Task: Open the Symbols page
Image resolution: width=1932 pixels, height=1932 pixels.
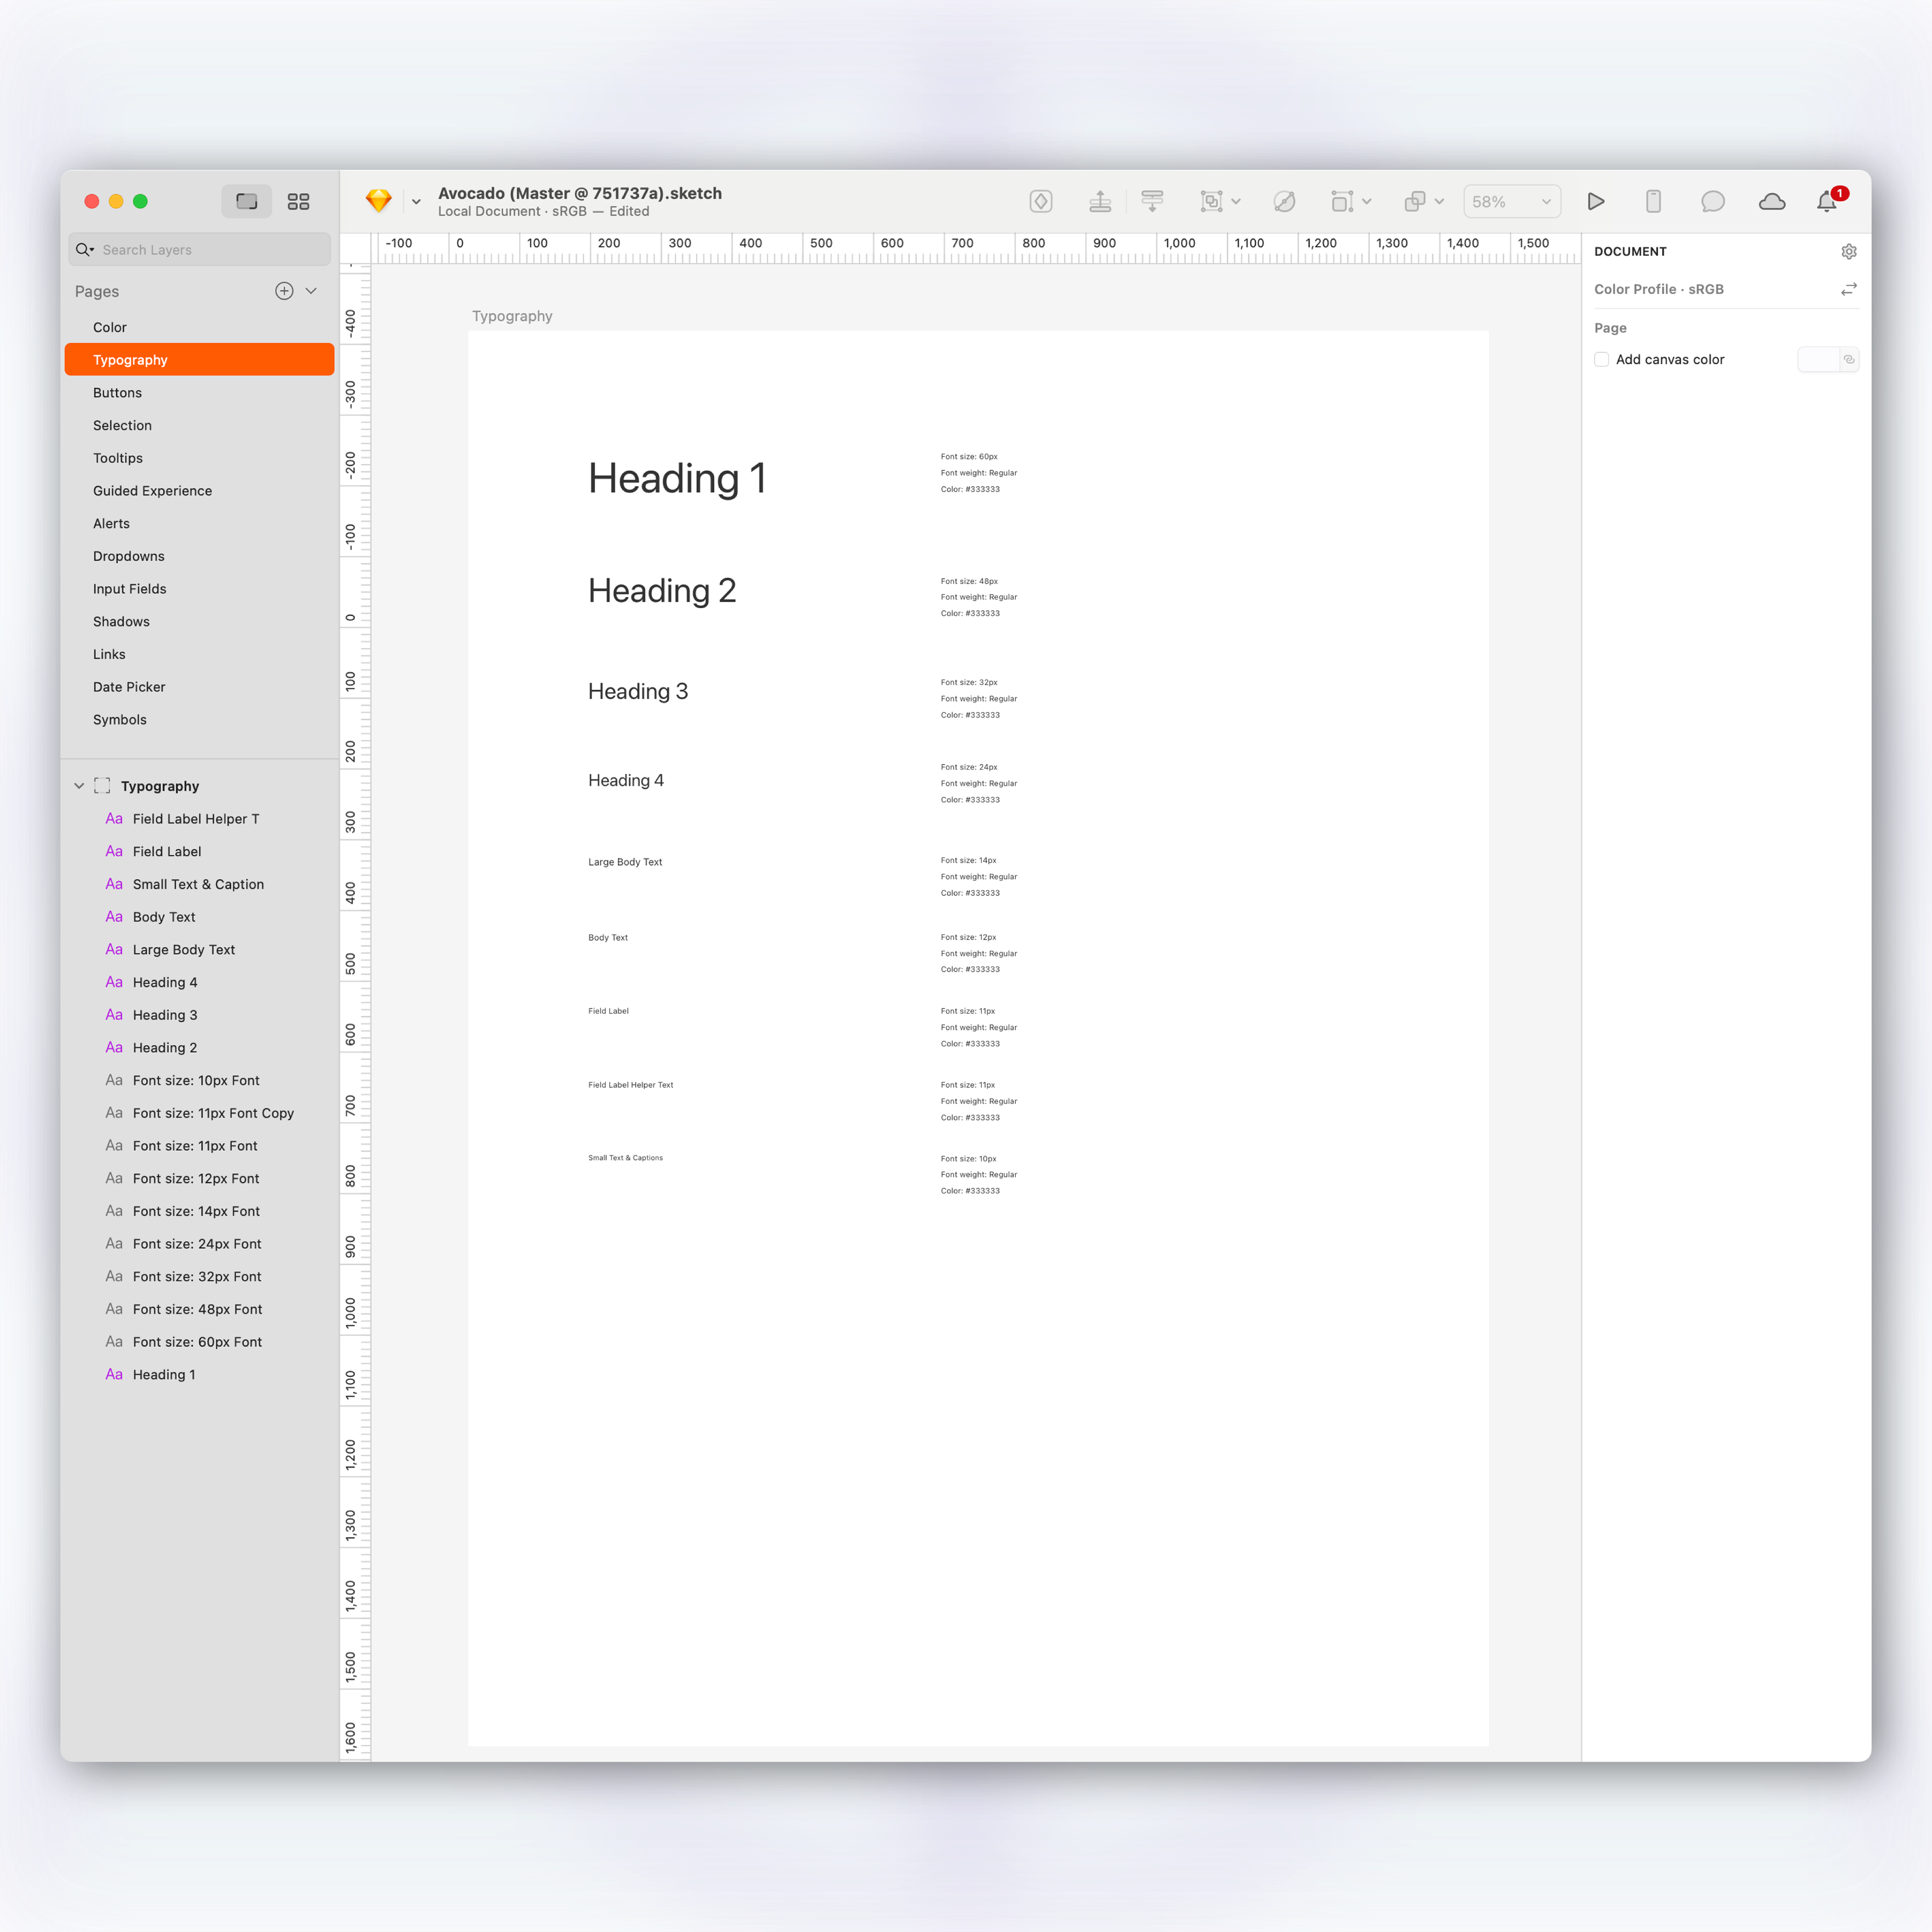Action: [x=120, y=720]
